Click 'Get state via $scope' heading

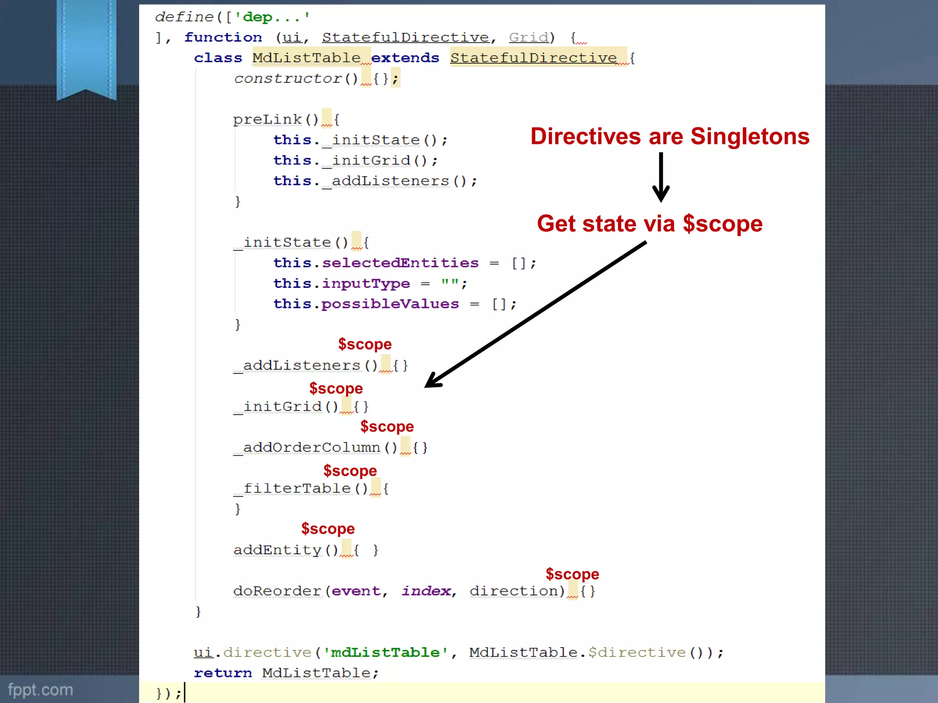coord(649,224)
